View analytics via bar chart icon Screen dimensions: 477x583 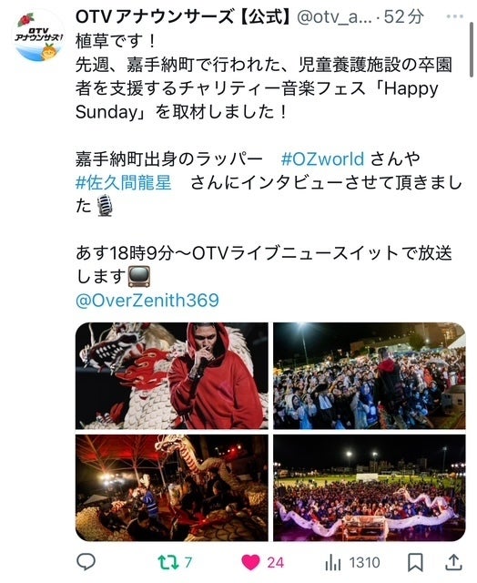click(333, 562)
